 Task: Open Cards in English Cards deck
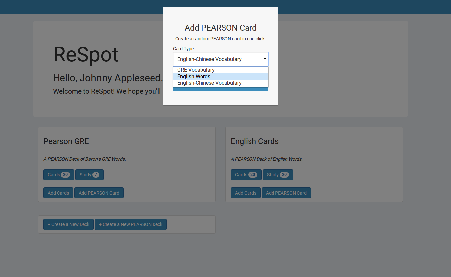pyautogui.click(x=246, y=175)
